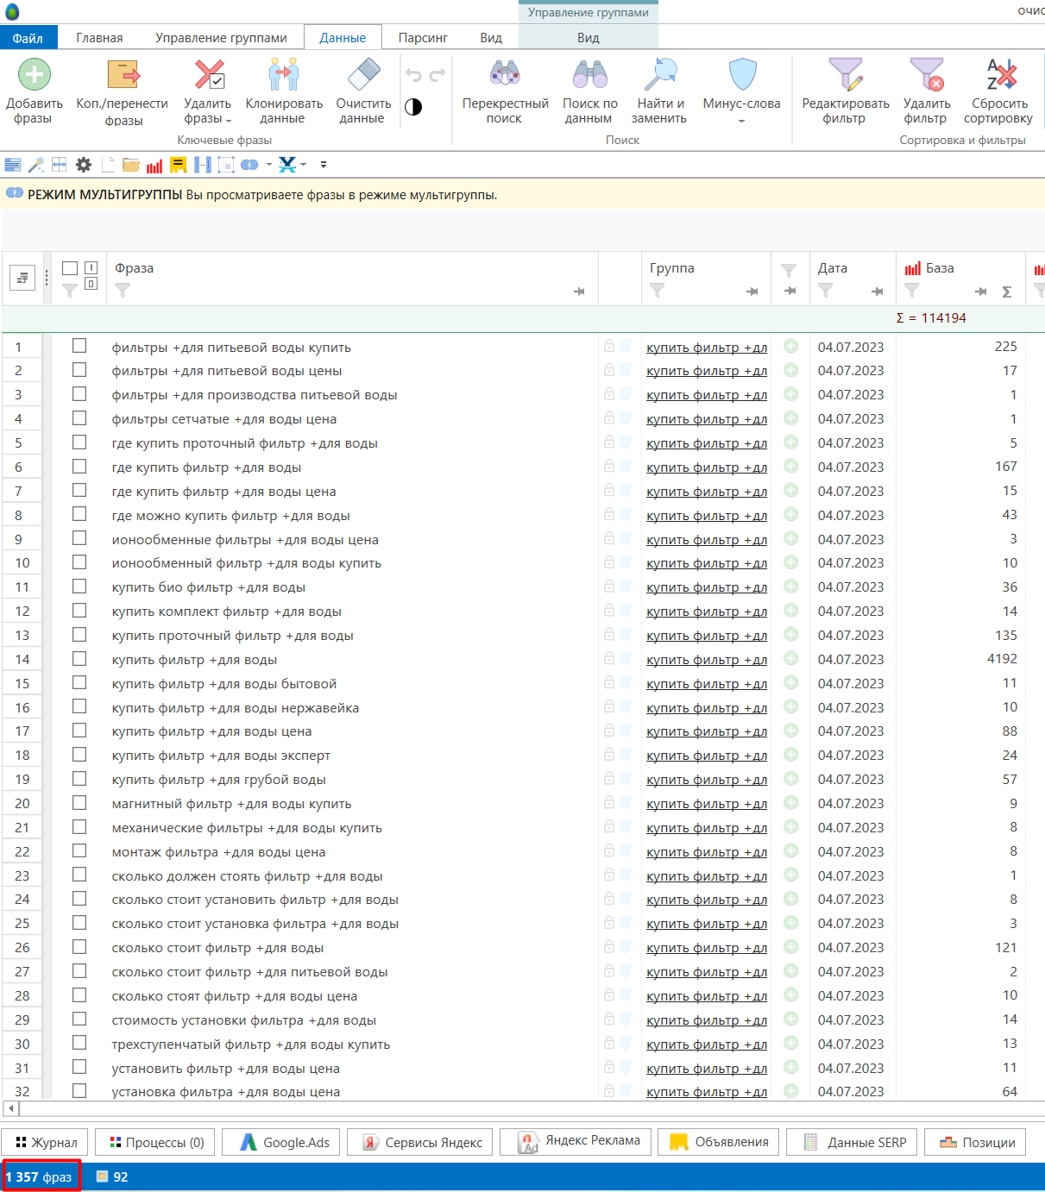Click the Добавить фразы icon

[35, 76]
